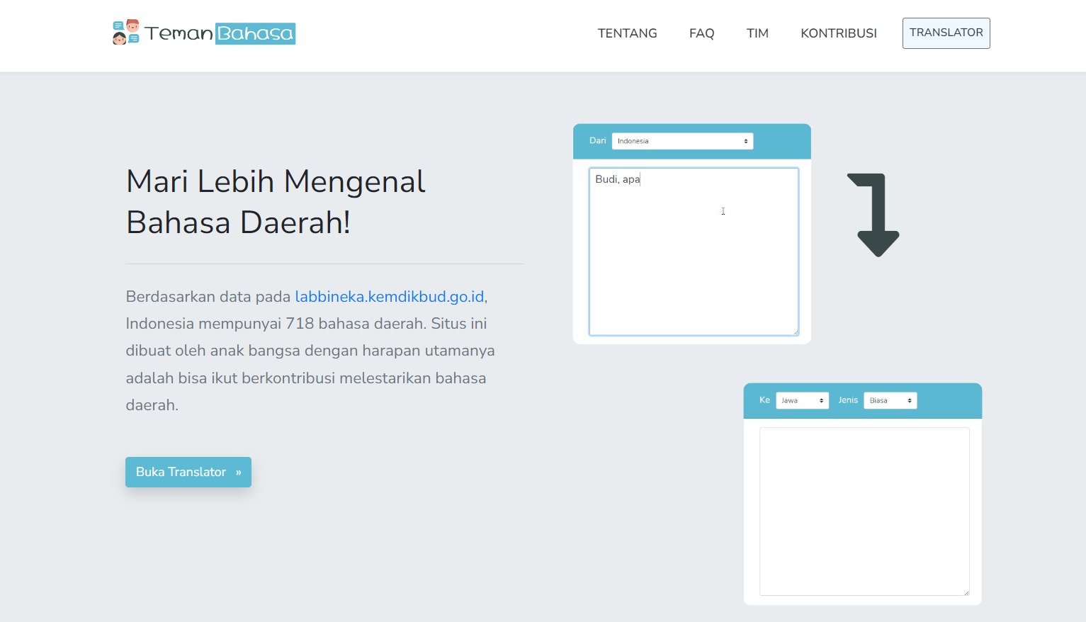
Task: Open the labbineka.kemdikbud.go.id link
Action: (x=389, y=297)
